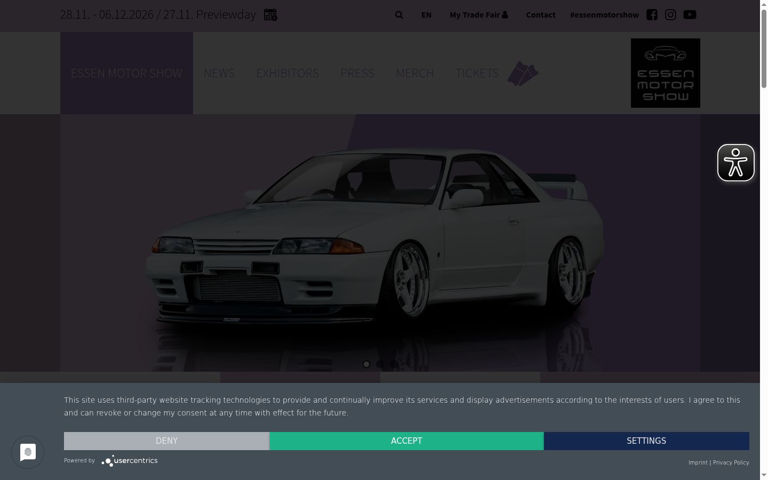Image resolution: width=768 pixels, height=480 pixels.
Task: Open the YouTube icon
Action: pos(690,15)
